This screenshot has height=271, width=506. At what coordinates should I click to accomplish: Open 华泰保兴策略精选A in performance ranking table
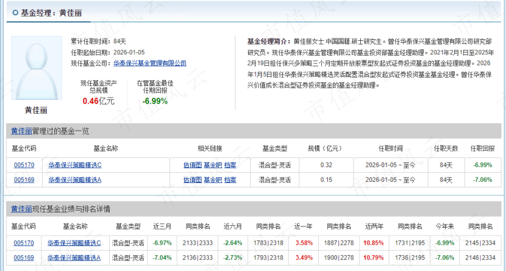(x=74, y=258)
